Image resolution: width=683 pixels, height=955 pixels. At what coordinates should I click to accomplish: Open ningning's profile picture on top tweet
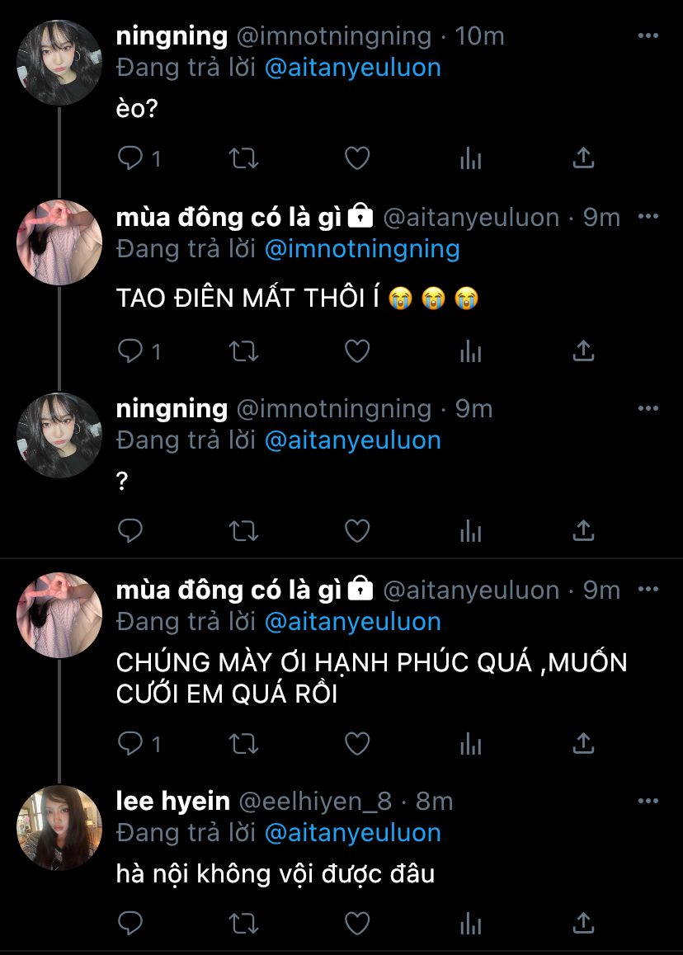tap(59, 63)
